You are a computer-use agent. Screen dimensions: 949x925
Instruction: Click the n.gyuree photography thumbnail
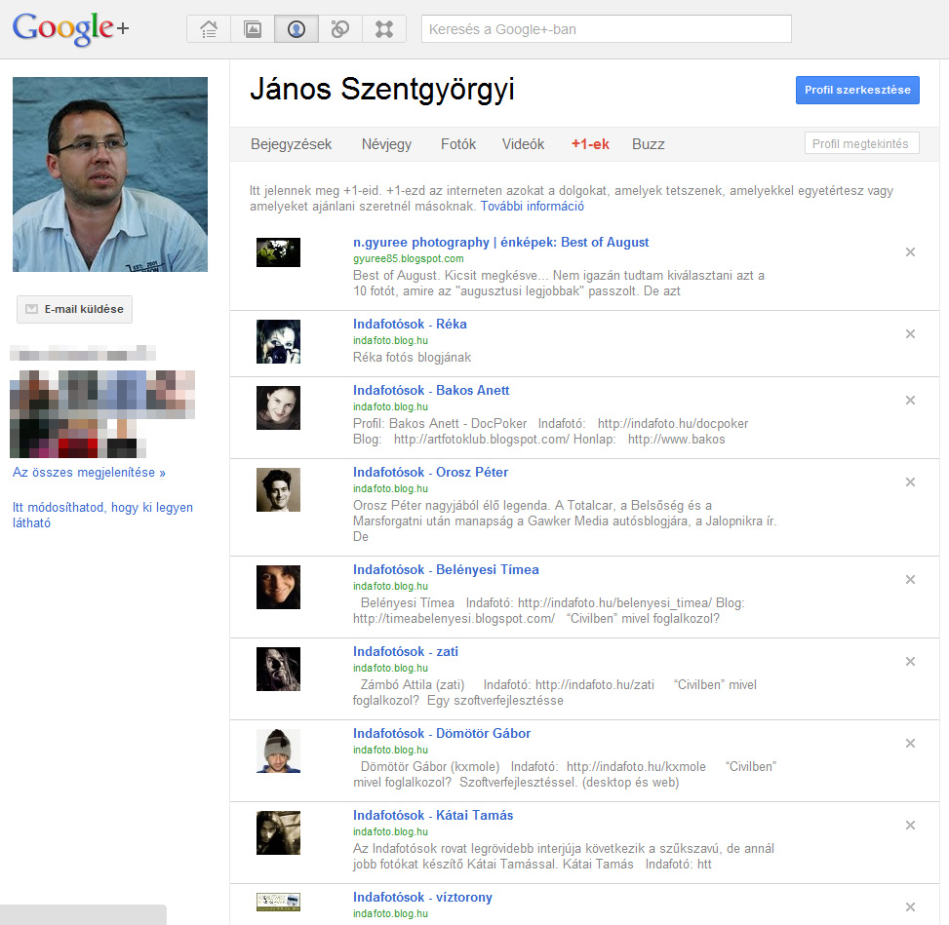click(278, 252)
